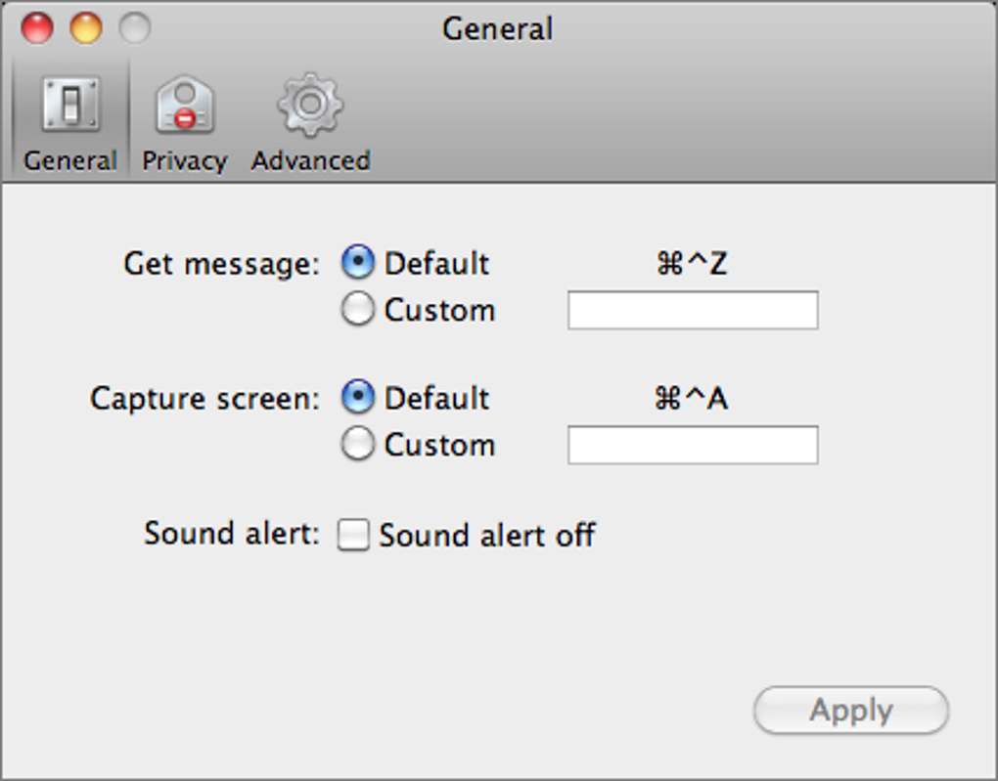Select Default for Capture screen shortcut

(x=358, y=398)
